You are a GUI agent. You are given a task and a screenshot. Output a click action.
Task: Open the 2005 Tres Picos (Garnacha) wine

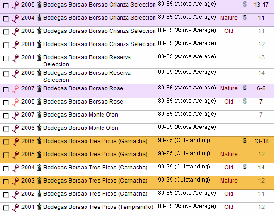(95, 154)
